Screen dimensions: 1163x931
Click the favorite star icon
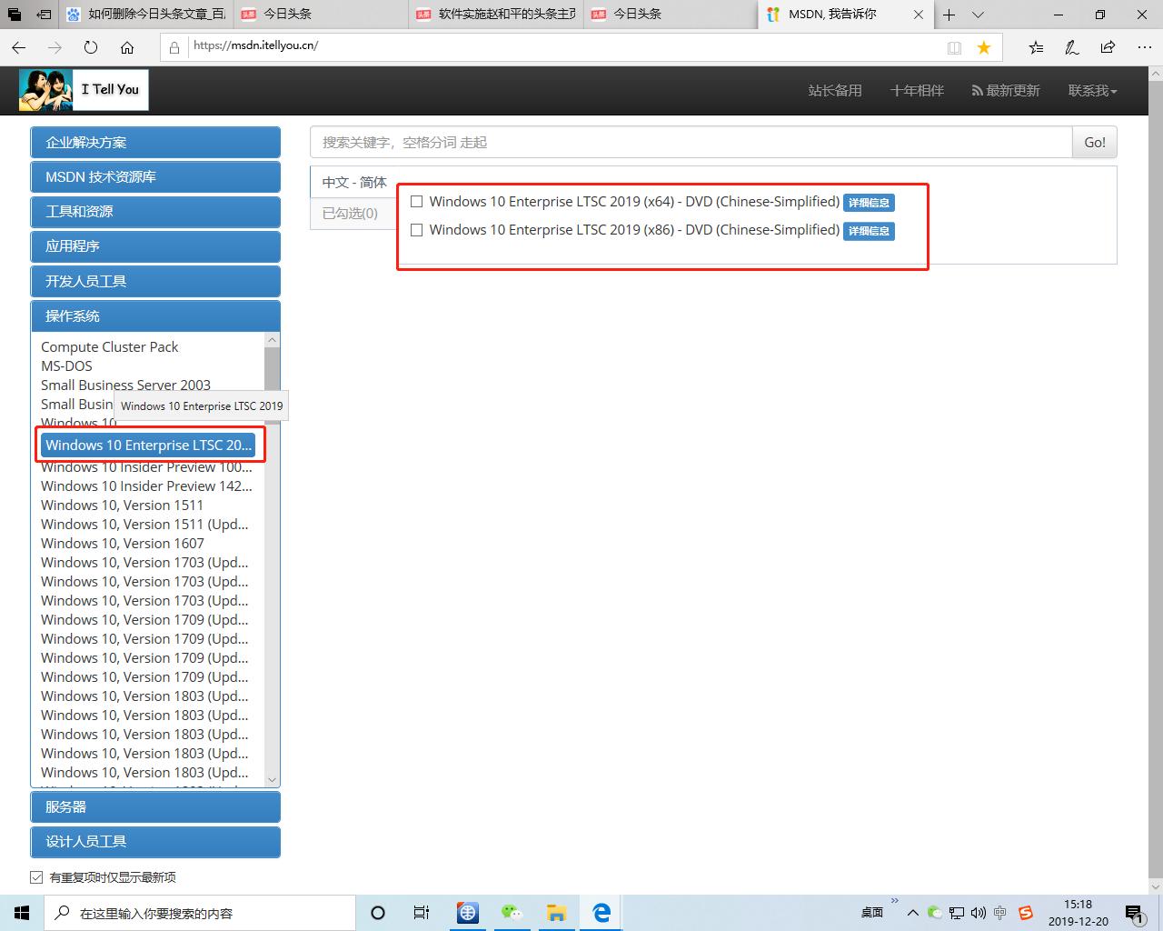(x=984, y=47)
